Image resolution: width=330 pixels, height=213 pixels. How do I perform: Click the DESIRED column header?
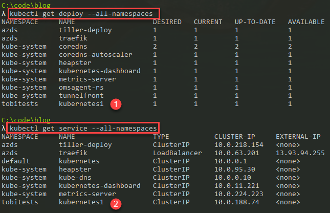166,22
